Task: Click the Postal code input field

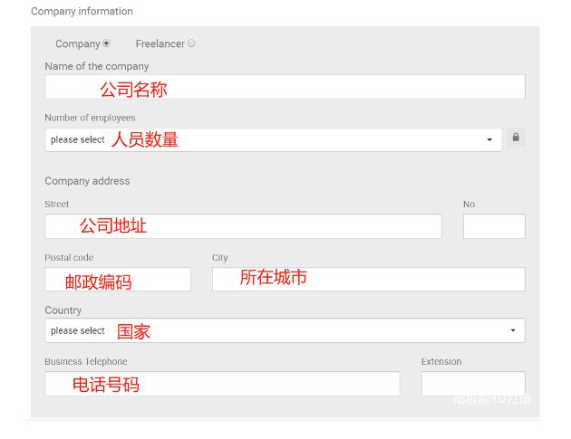Action: pos(118,280)
